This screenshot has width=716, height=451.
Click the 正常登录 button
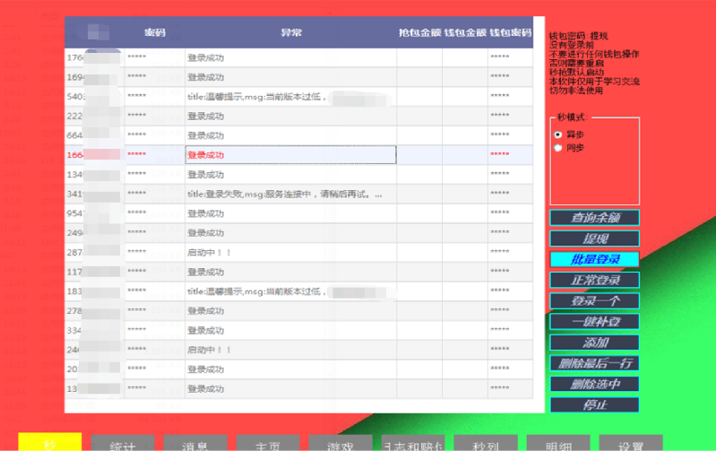(x=594, y=280)
